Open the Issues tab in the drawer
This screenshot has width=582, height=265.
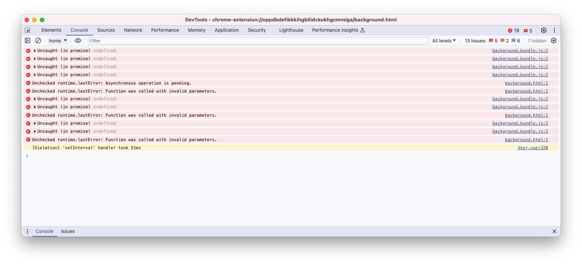[x=68, y=231]
